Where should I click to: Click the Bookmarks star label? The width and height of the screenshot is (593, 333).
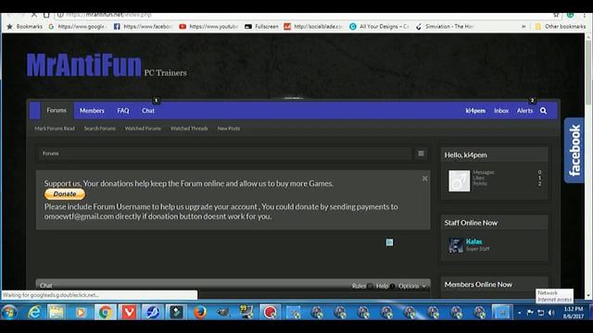point(24,27)
